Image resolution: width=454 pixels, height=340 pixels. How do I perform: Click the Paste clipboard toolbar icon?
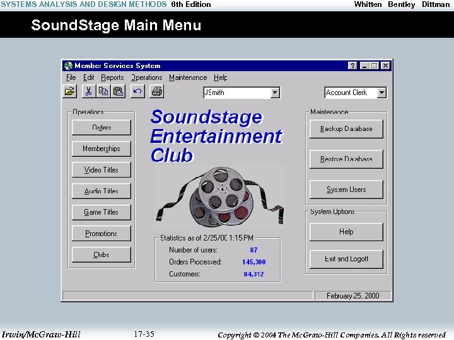pyautogui.click(x=118, y=92)
